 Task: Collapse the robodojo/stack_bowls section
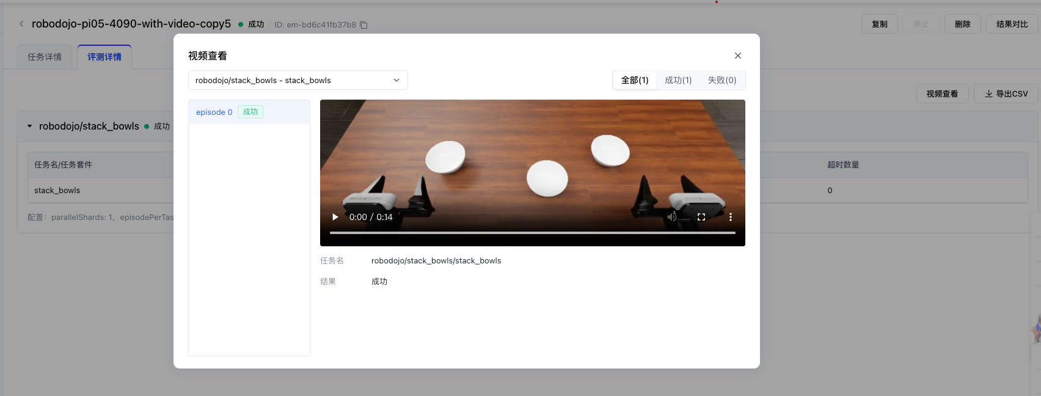tap(29, 126)
